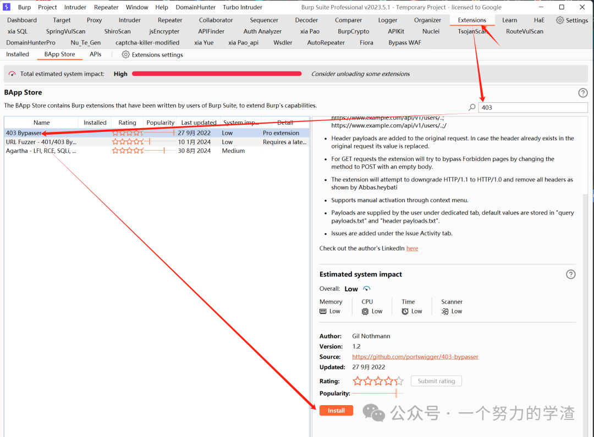Open the RouteVulScan tab
This screenshot has height=437, width=594.
coord(524,31)
